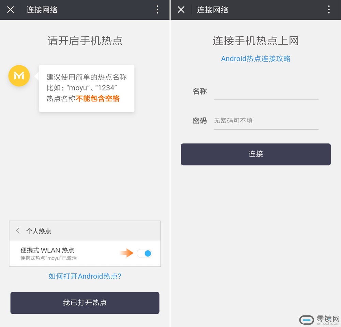Tap the 连接手机热点上网 heading
This screenshot has width=341, height=327.
256,41
